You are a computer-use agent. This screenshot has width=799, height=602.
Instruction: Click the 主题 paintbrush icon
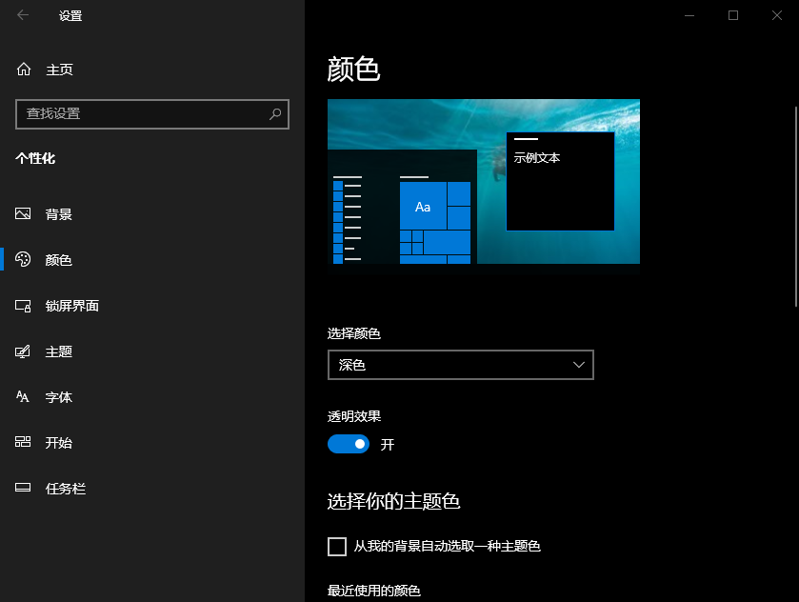(x=23, y=351)
